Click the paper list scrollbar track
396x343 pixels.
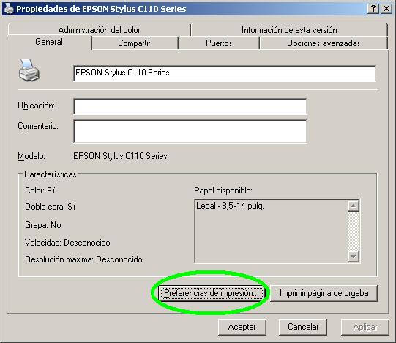click(x=354, y=231)
